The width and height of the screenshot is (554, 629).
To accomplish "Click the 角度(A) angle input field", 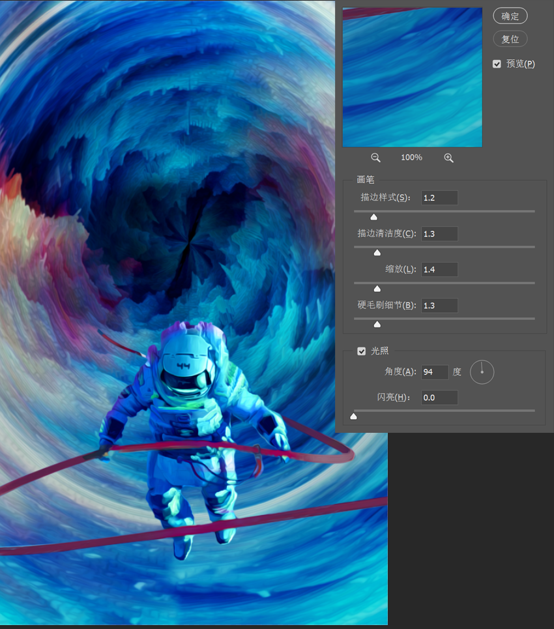I will click(x=435, y=372).
